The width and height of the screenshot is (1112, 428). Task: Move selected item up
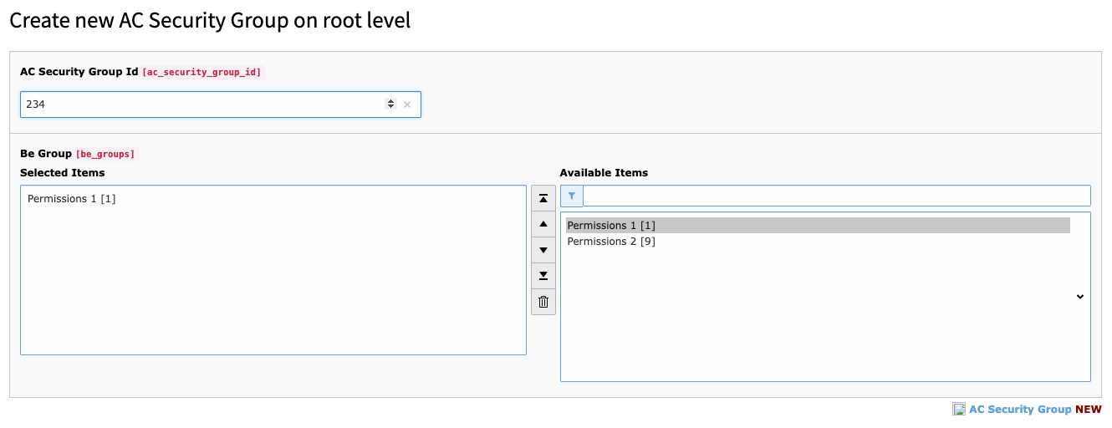pyautogui.click(x=543, y=224)
